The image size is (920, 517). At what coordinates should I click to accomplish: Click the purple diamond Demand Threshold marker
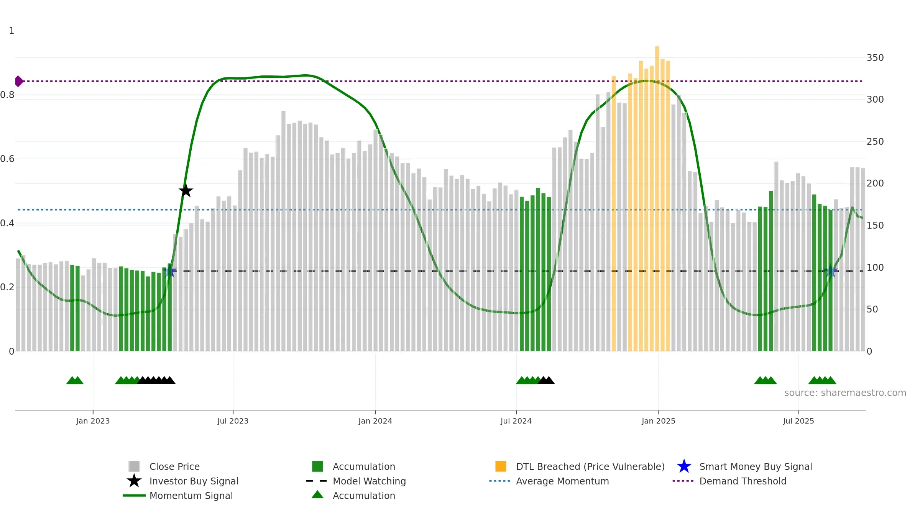[19, 81]
